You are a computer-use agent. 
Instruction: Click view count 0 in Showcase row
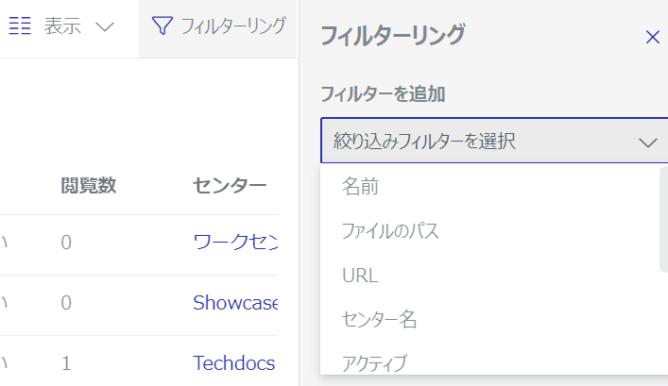[66, 303]
